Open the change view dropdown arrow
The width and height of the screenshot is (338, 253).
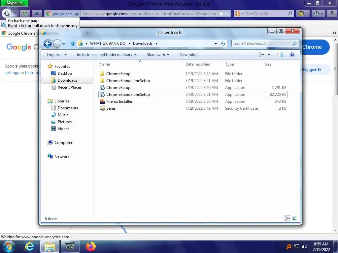pyautogui.click(x=269, y=55)
